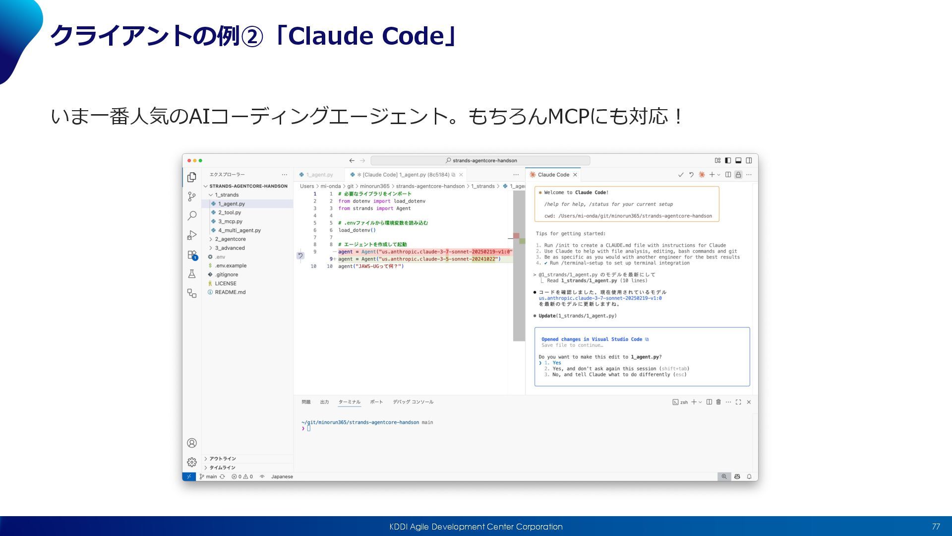
Task: Click the go forward arrow in title bar
Action: pyautogui.click(x=362, y=160)
